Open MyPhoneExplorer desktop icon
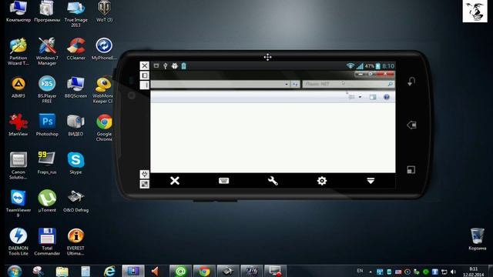This screenshot has height=277, width=493. [104, 48]
